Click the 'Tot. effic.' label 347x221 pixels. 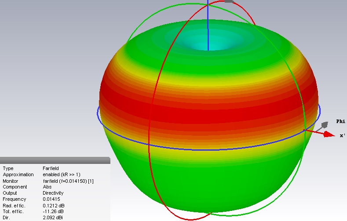click(x=13, y=211)
